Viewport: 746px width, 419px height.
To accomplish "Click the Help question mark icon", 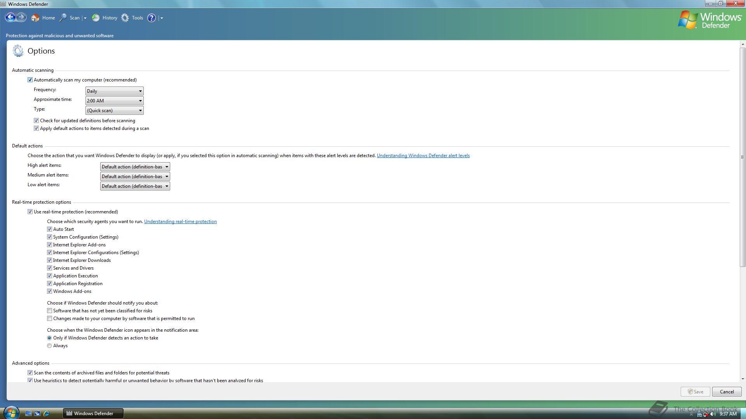I will coord(152,18).
